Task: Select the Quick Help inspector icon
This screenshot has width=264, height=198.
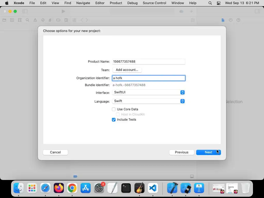Action: [238, 20]
